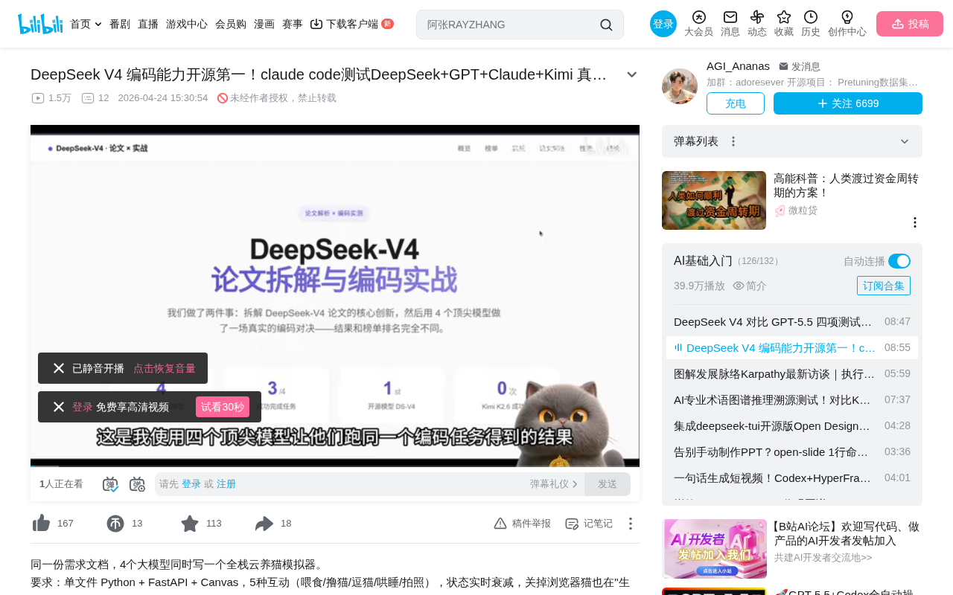The image size is (953, 595).
Task: Open the AGI_Ananas uploader name
Action: point(738,66)
